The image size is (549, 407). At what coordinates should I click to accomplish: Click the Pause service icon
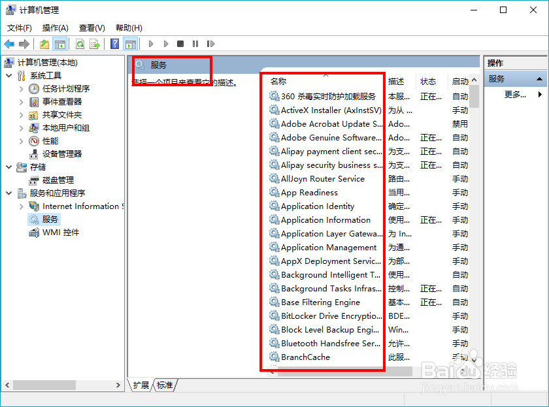point(195,44)
